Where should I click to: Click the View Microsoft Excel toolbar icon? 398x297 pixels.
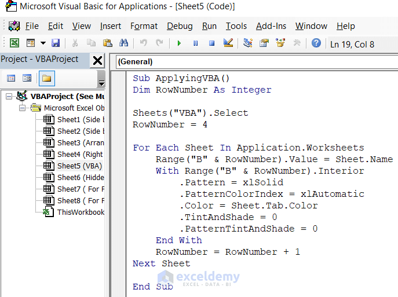click(x=14, y=43)
